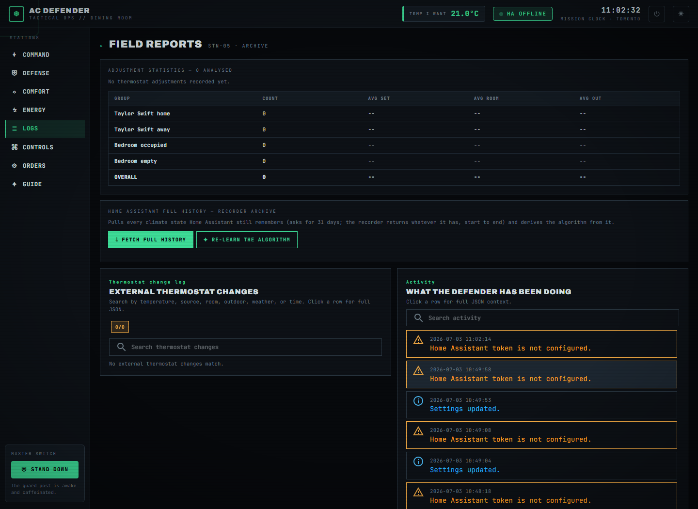698x509 pixels.
Task: Click the Temp I Want 21.0°C readout
Action: pos(444,14)
